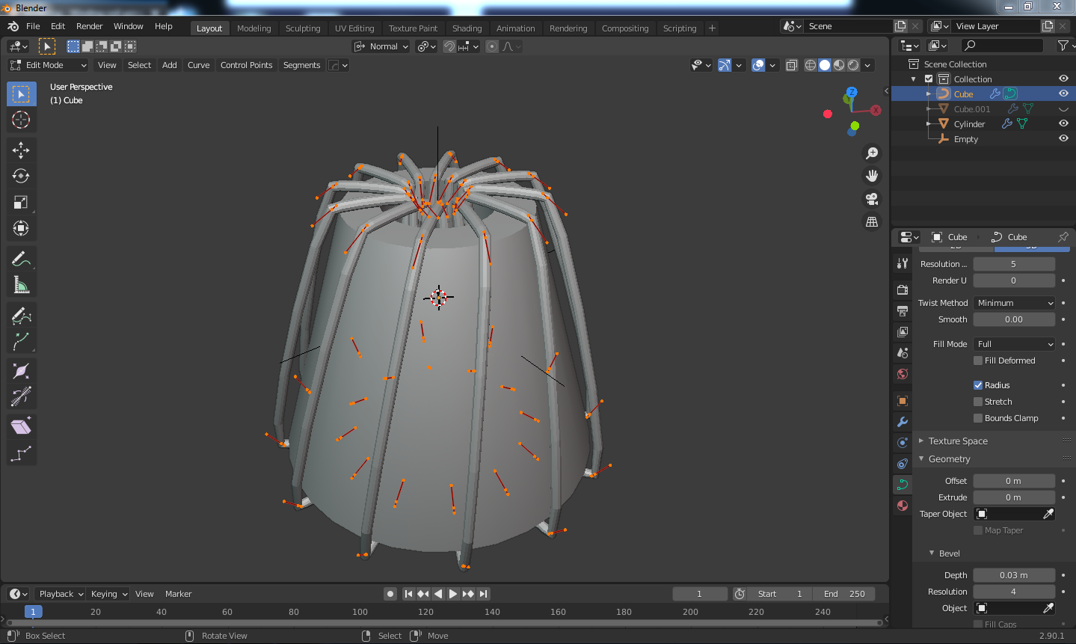Switch orthographic/perspective grid icon
The image size is (1076, 644).
[x=872, y=221]
